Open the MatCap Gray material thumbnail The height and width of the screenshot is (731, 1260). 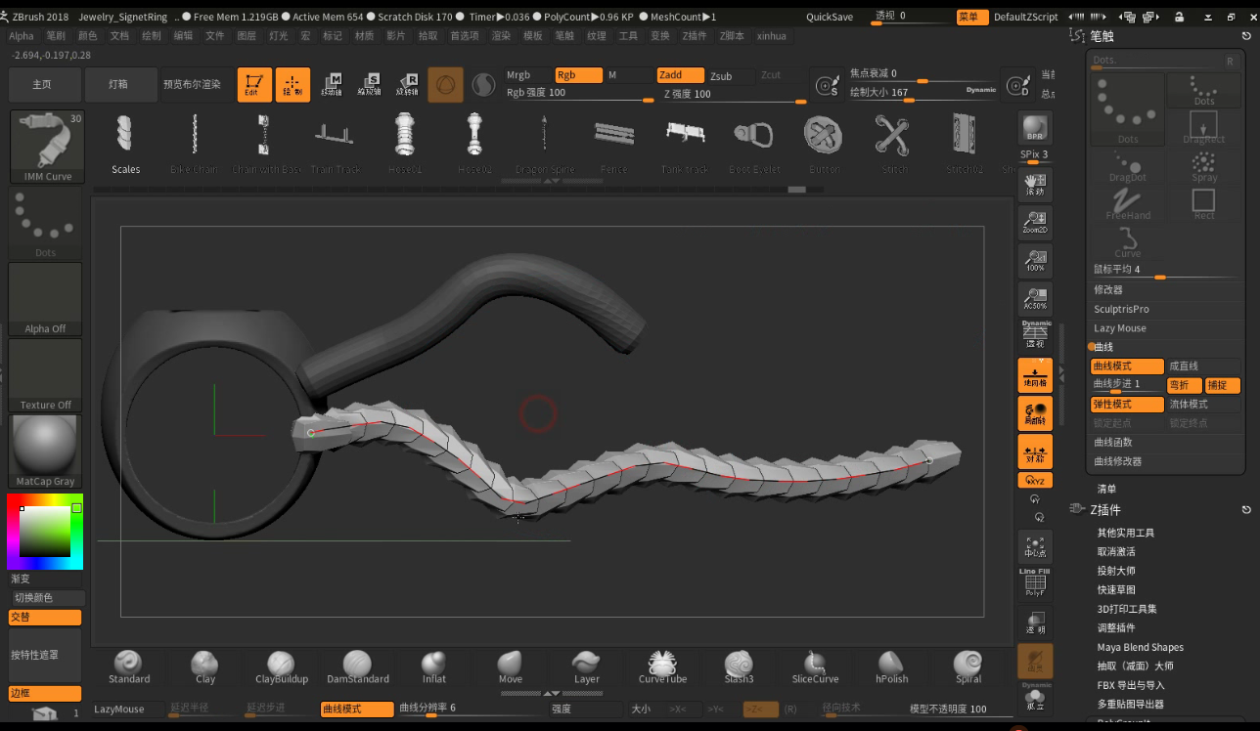click(45, 451)
